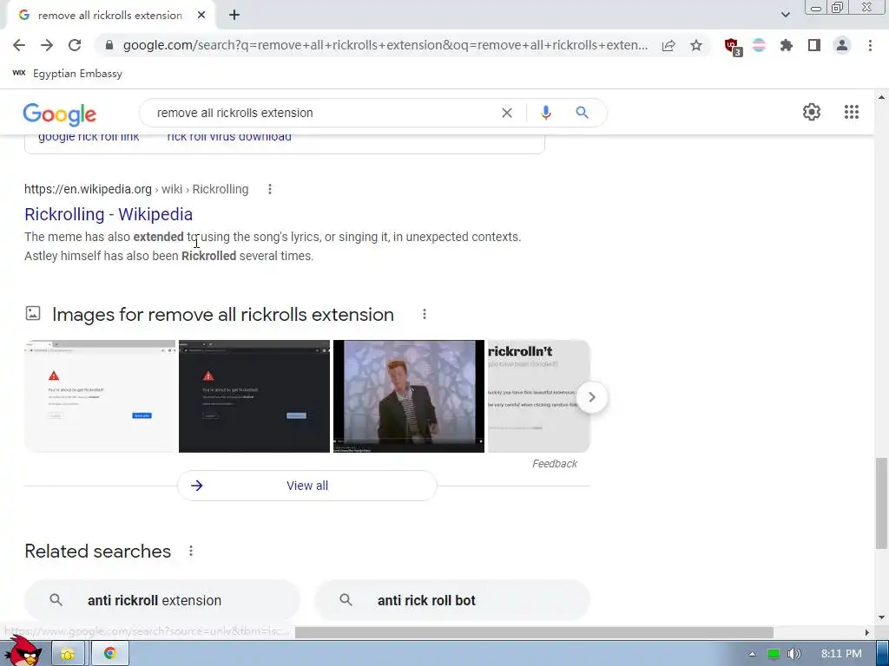Image resolution: width=889 pixels, height=666 pixels.
Task: Open the Rick Astley video thumbnail
Action: click(409, 395)
